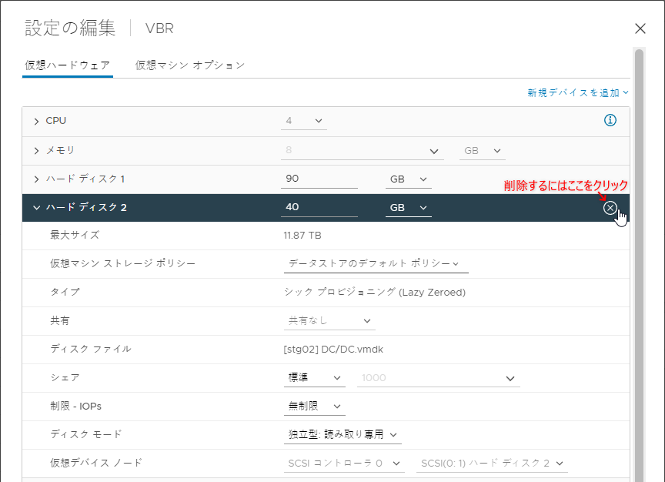Change Hard Disk 1 unit GB dropdown

tap(409, 179)
